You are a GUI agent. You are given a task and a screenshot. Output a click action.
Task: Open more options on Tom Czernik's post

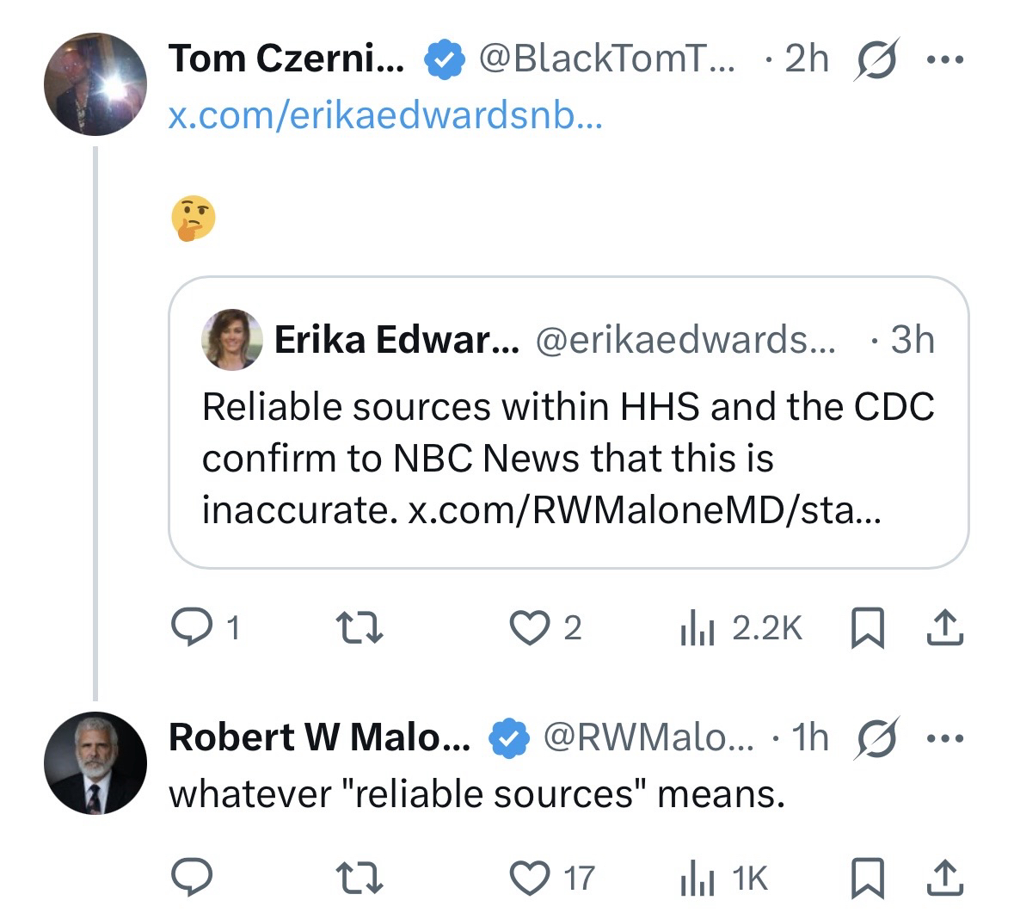945,60
